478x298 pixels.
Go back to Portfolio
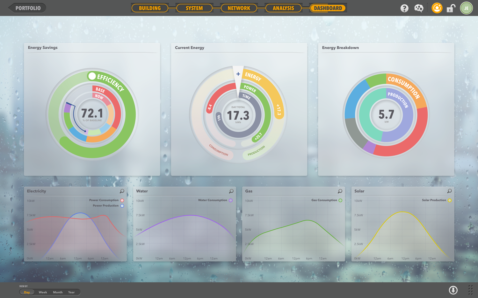click(27, 8)
